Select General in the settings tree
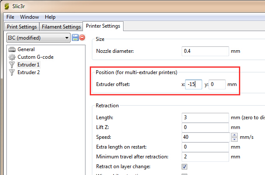 [26, 49]
